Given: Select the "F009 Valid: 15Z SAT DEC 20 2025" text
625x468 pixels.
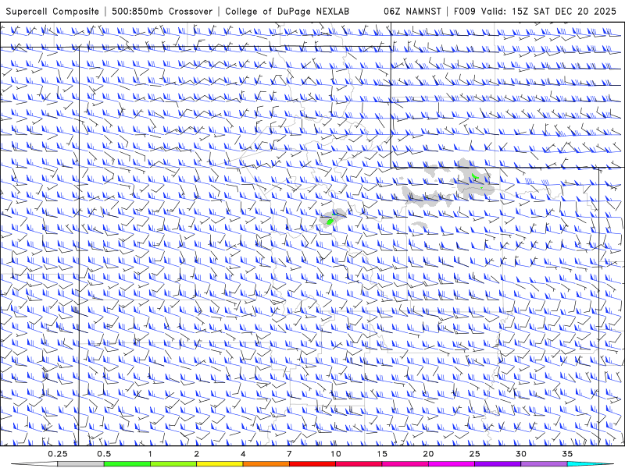Looking at the screenshot, I should click(x=535, y=11).
